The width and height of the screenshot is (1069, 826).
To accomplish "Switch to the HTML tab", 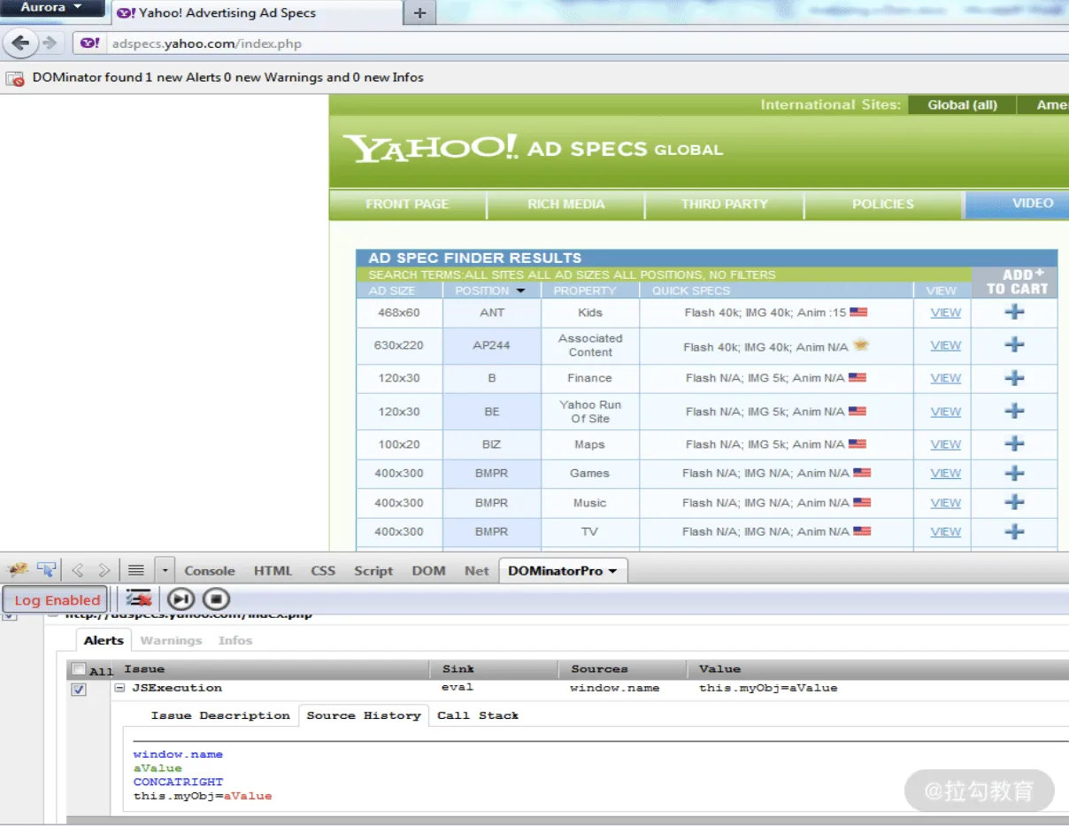I will coord(273,571).
